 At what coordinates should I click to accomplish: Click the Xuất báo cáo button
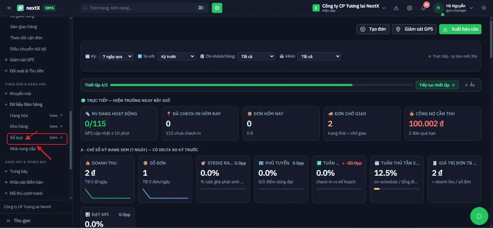460,29
